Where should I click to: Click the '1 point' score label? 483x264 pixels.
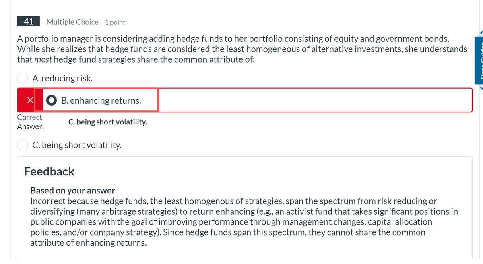(x=115, y=22)
